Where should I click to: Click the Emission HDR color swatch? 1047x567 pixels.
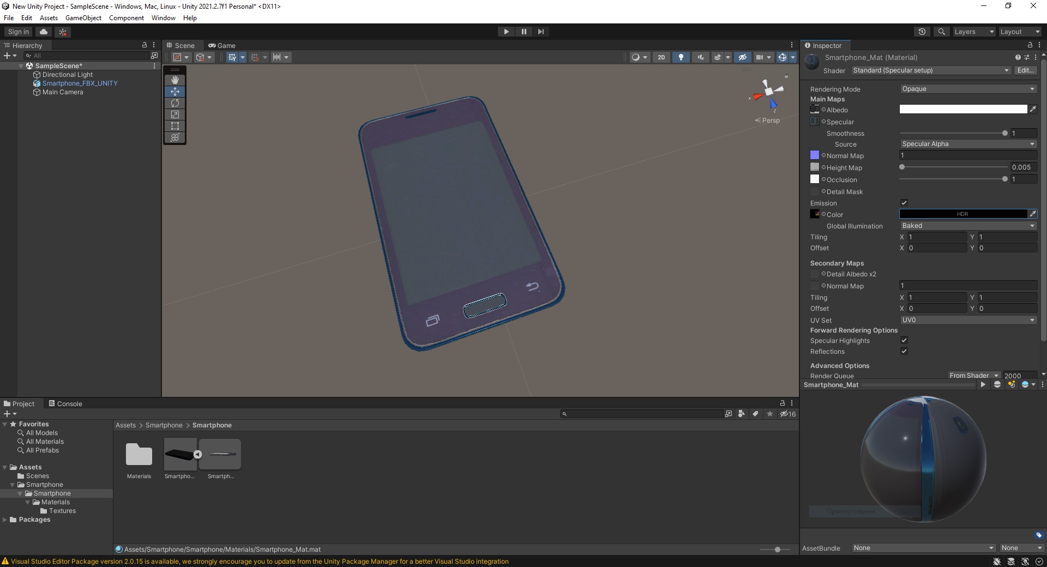[963, 214]
